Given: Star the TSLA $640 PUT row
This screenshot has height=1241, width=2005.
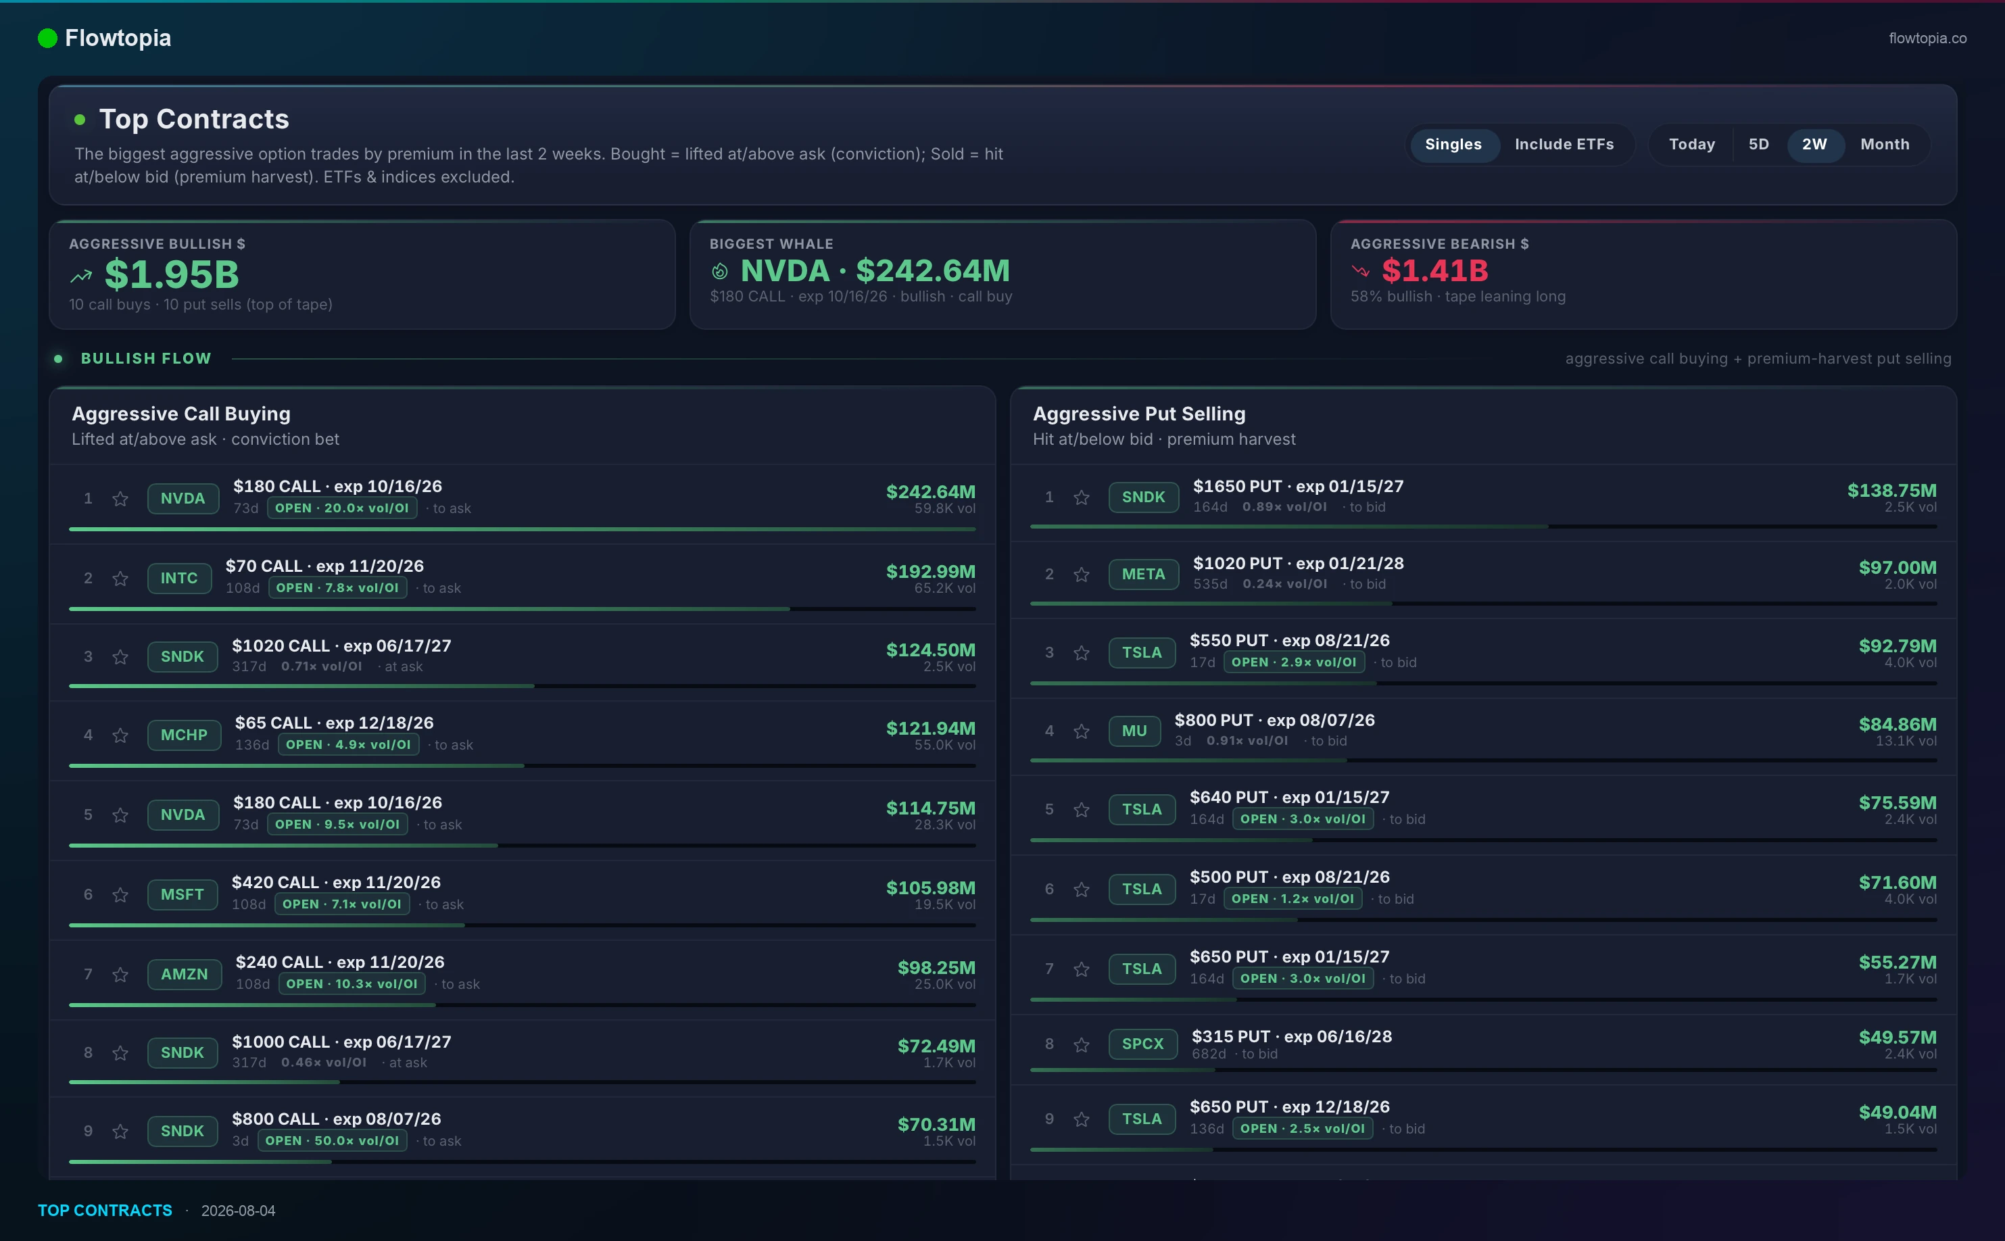Looking at the screenshot, I should click(1082, 809).
